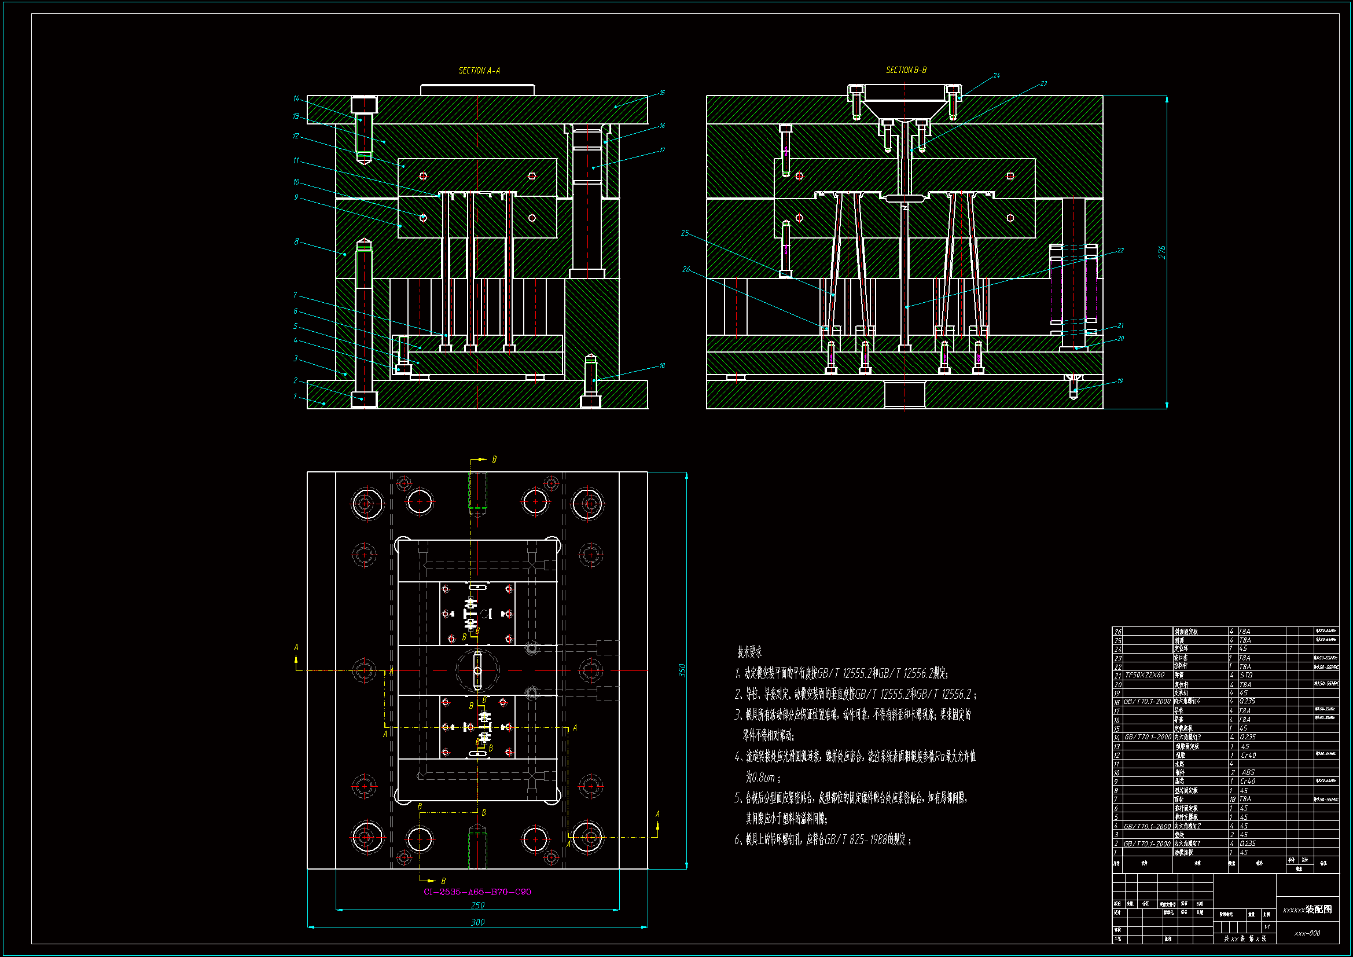Image resolution: width=1353 pixels, height=957 pixels.
Task: Click the 技术要求 technical requirements heading
Action: pyautogui.click(x=749, y=652)
